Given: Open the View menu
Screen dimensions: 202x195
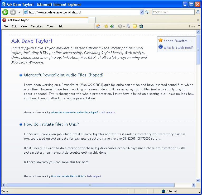Looking at the screenshot, I should coord(24,26).
